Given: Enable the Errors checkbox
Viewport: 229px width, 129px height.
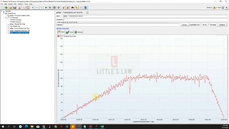Looking at the screenshot, I should pos(202,25).
